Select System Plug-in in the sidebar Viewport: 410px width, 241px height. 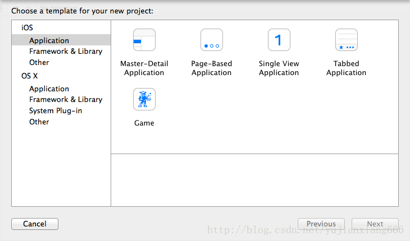pyautogui.click(x=56, y=111)
